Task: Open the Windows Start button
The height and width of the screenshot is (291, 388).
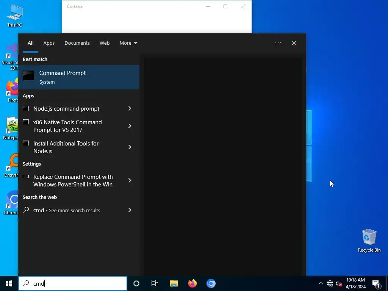Action: tap(9, 283)
